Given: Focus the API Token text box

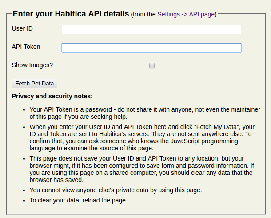Looking at the screenshot, I should tap(151, 48).
